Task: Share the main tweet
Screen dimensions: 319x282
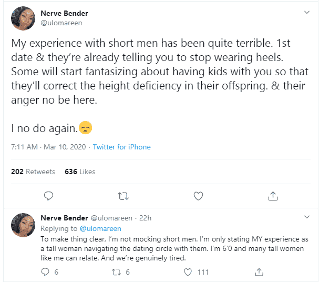Action: click(x=273, y=196)
